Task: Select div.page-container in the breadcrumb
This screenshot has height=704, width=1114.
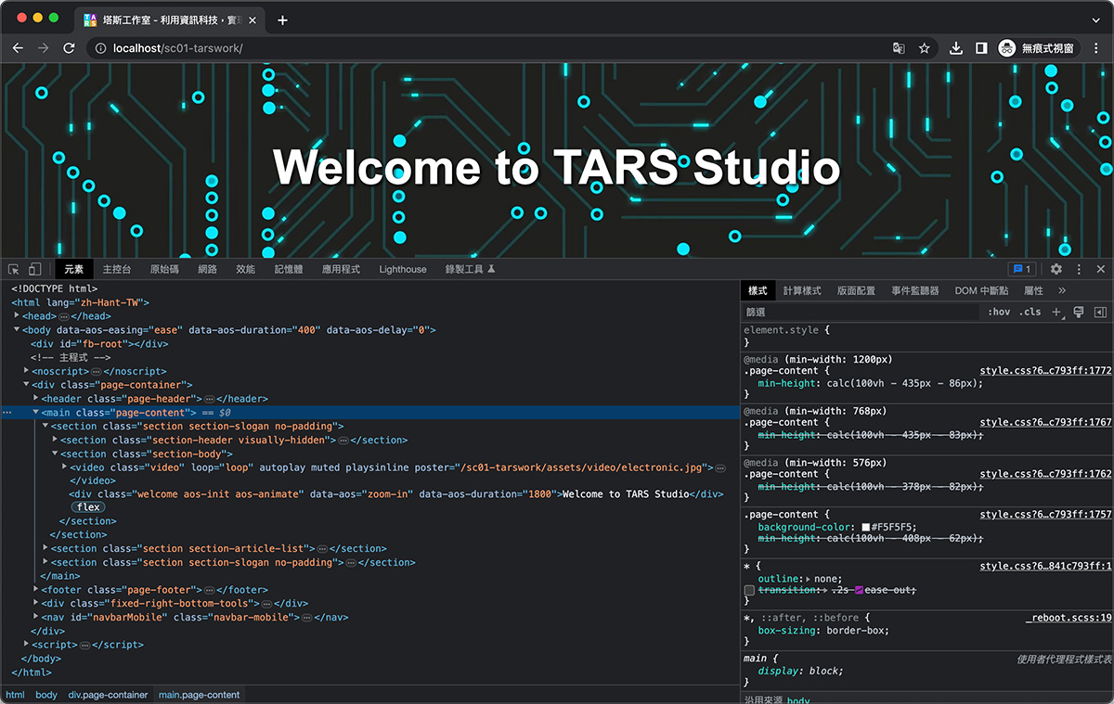Action: [108, 695]
